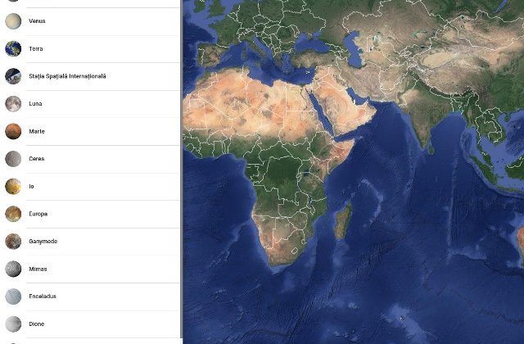
Task: Open the "Europa" label
Action: 38,214
